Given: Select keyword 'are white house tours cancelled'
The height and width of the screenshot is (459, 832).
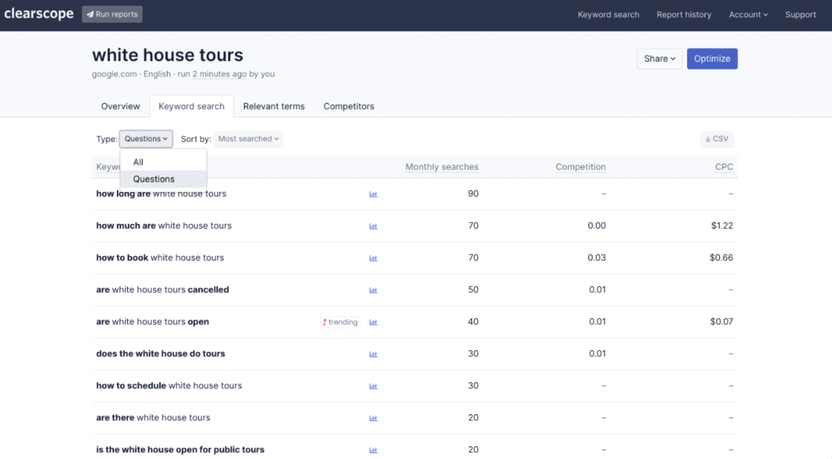Looking at the screenshot, I should pyautogui.click(x=162, y=290).
